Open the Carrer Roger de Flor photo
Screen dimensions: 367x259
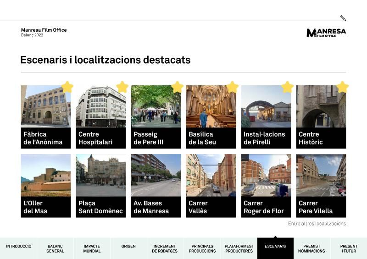266,175
